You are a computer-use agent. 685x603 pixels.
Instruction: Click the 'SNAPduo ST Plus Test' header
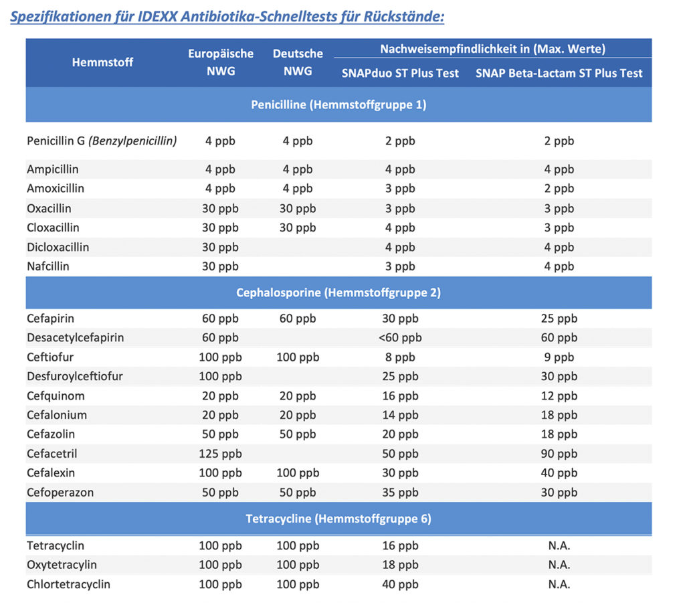click(400, 73)
